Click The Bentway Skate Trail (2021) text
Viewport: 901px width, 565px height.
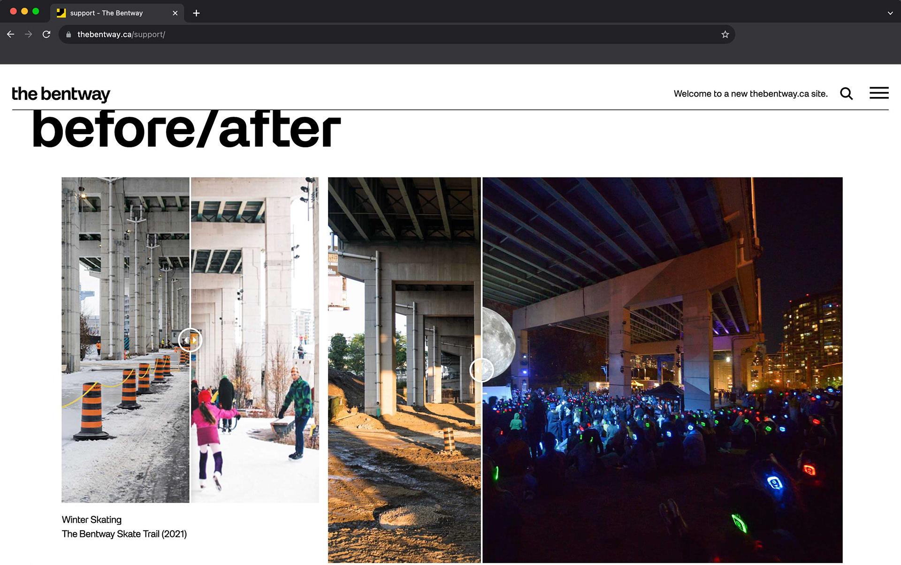(124, 534)
